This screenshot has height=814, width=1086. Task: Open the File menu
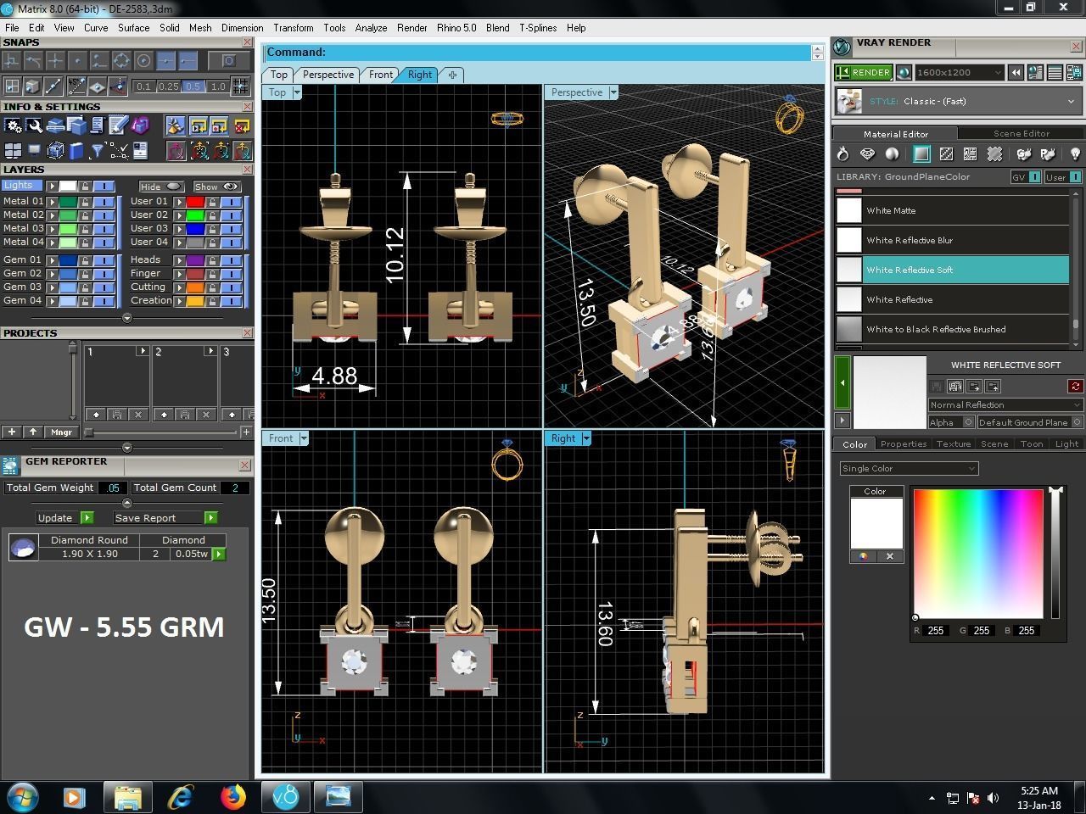[x=12, y=28]
